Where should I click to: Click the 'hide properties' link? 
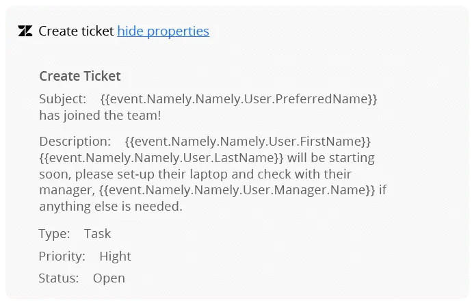pos(163,31)
